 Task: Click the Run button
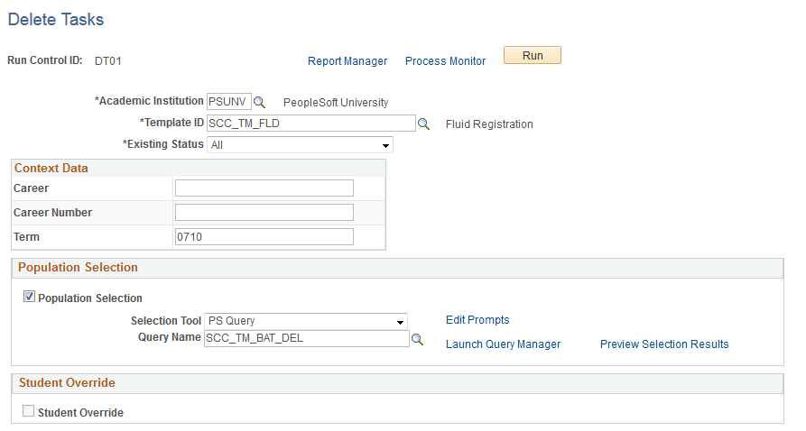[x=532, y=56]
